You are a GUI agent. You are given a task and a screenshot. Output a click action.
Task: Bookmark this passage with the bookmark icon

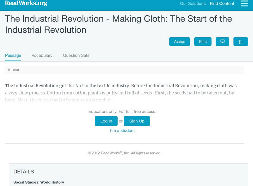[x=240, y=42]
